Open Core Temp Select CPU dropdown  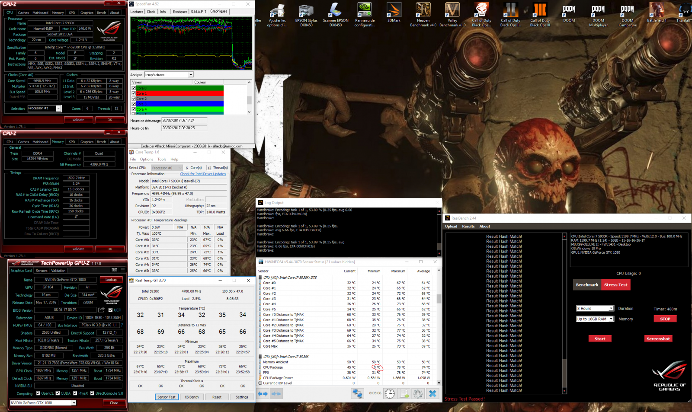[167, 168]
